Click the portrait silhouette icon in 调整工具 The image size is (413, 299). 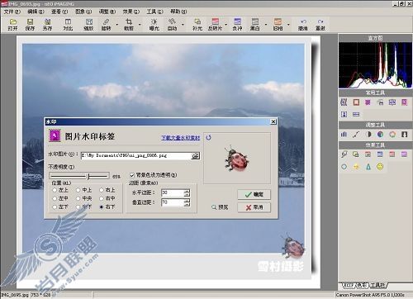tap(404, 135)
